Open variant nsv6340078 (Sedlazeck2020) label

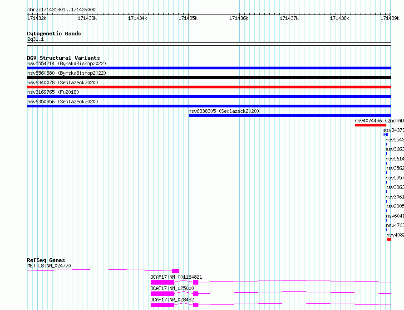63,82
